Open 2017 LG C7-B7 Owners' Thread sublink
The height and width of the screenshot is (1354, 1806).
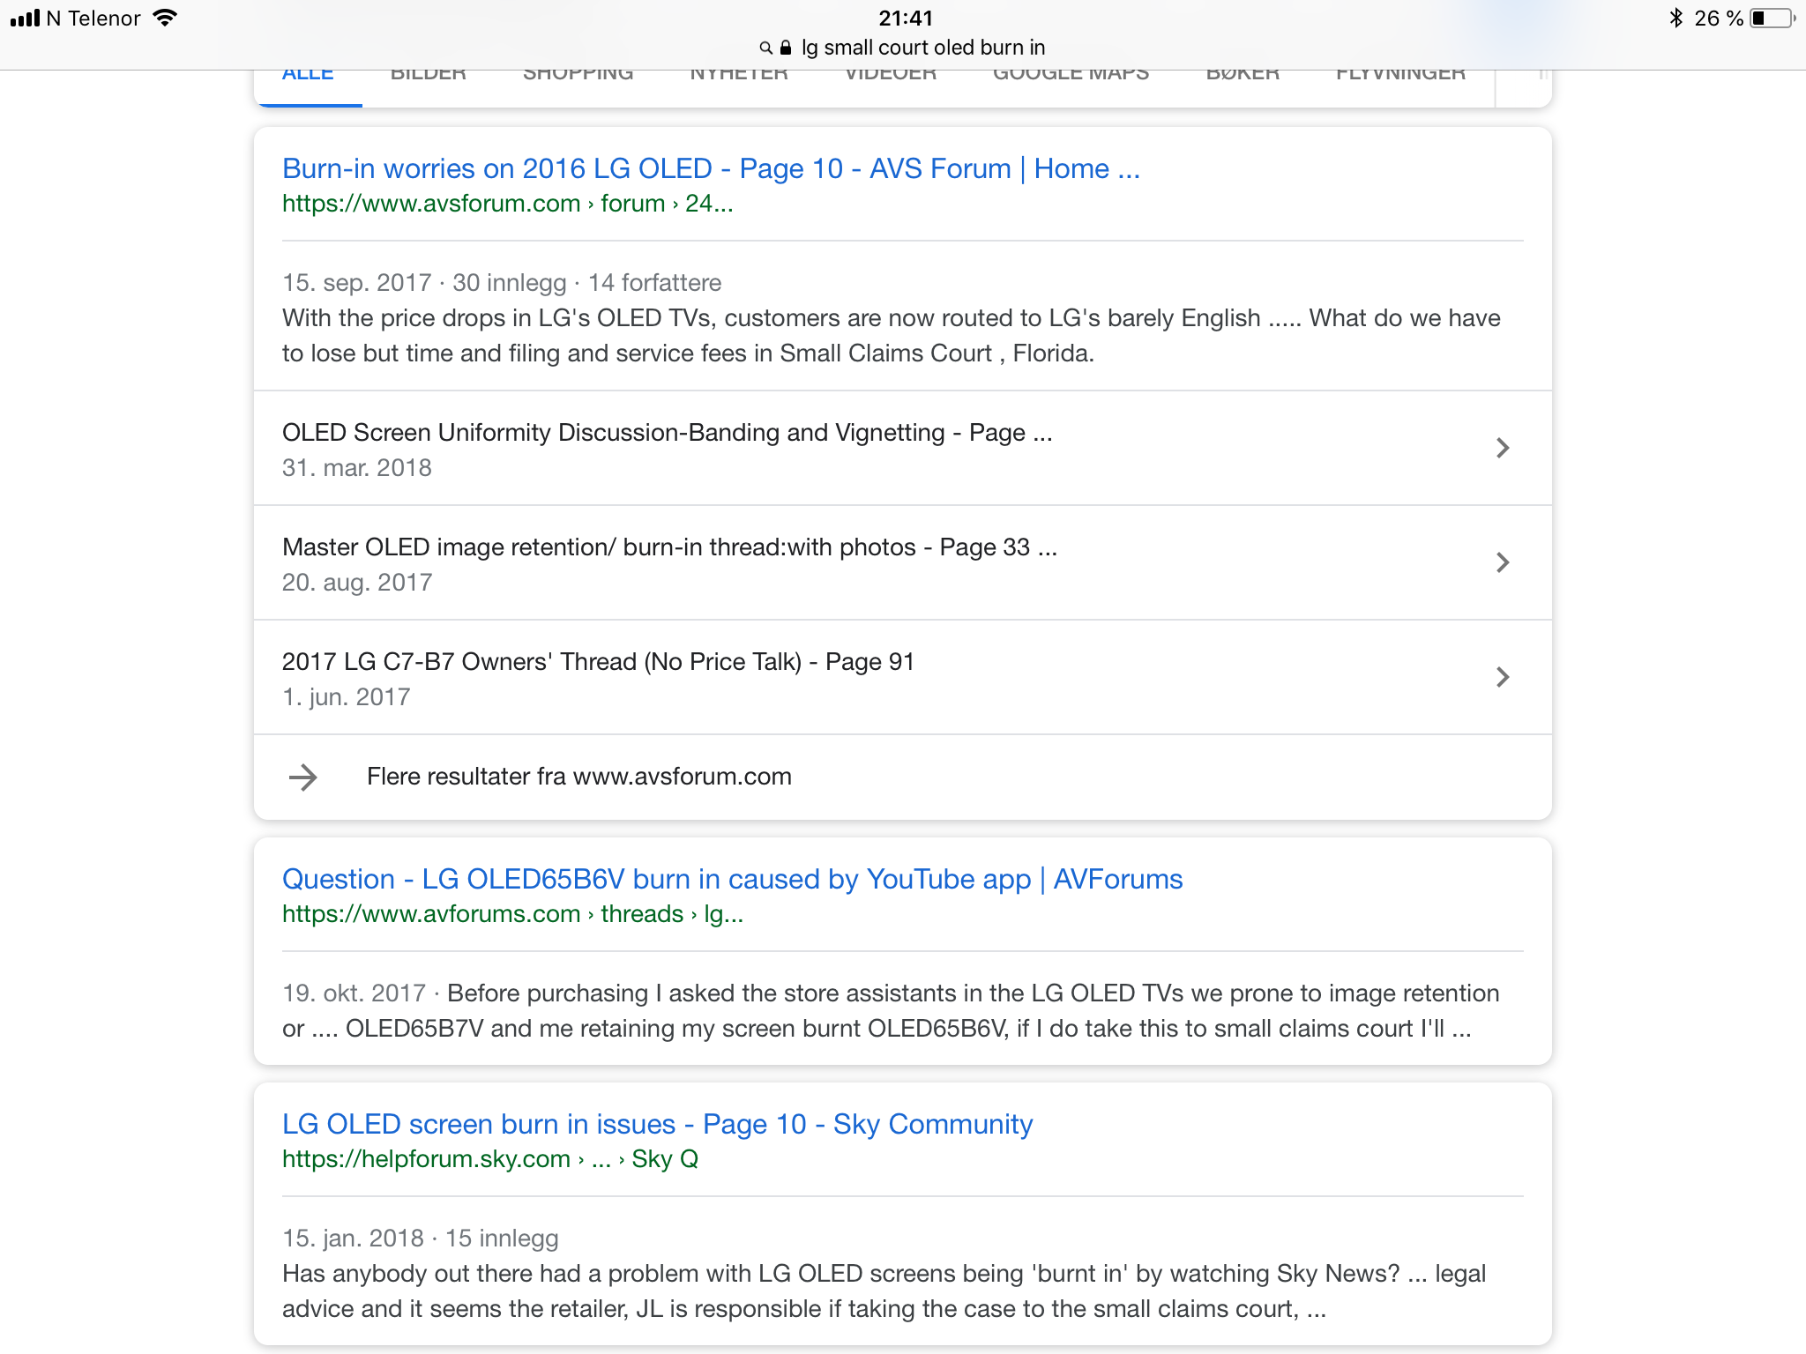598,662
